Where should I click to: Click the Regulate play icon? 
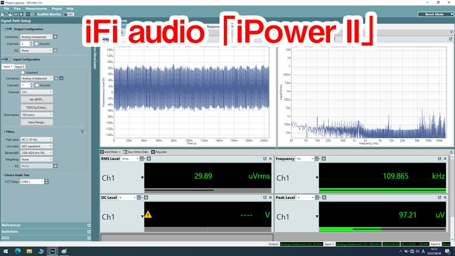coord(153,152)
